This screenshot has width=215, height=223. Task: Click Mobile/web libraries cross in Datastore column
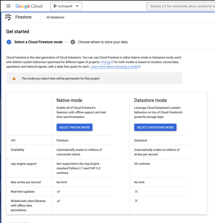click(x=136, y=201)
